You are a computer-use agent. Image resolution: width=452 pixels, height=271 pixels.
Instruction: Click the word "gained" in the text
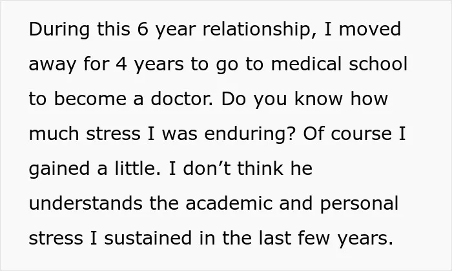(x=59, y=169)
